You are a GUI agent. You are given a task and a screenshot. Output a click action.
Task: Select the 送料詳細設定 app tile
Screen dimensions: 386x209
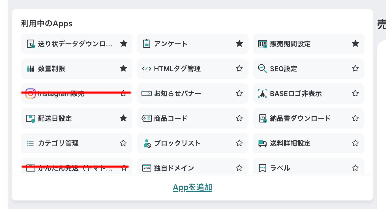290,143
